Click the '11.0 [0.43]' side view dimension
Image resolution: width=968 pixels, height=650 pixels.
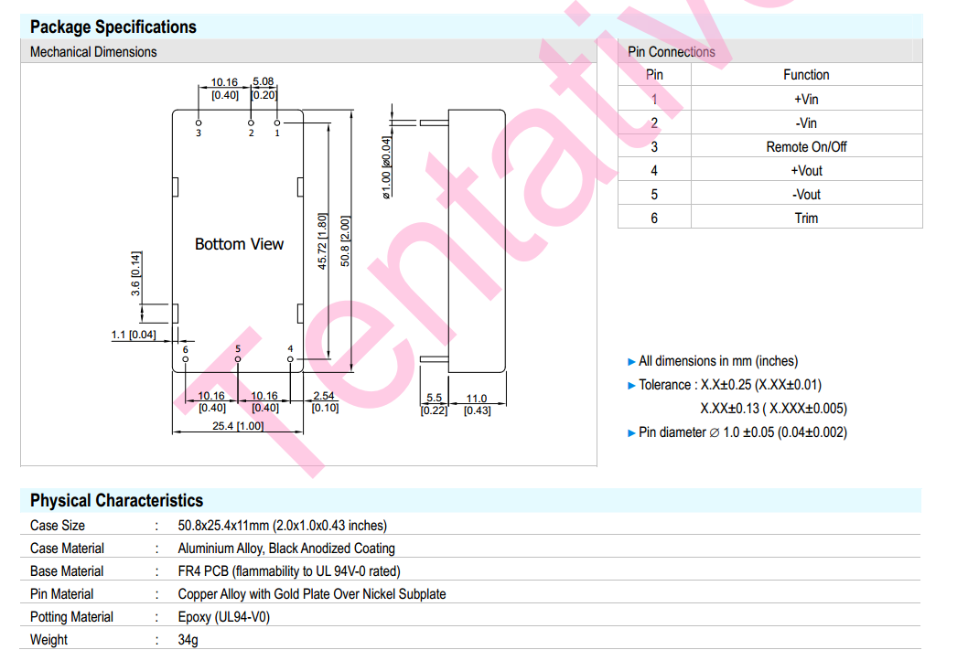(477, 405)
